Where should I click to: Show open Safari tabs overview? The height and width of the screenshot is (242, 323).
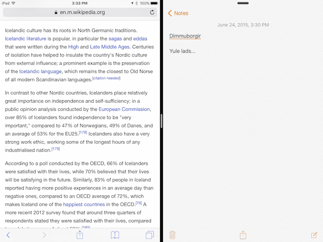pyautogui.click(x=149, y=235)
